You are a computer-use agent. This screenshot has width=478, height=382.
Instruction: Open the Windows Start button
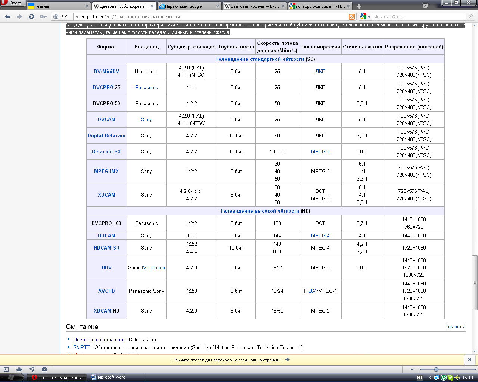click(x=11, y=378)
